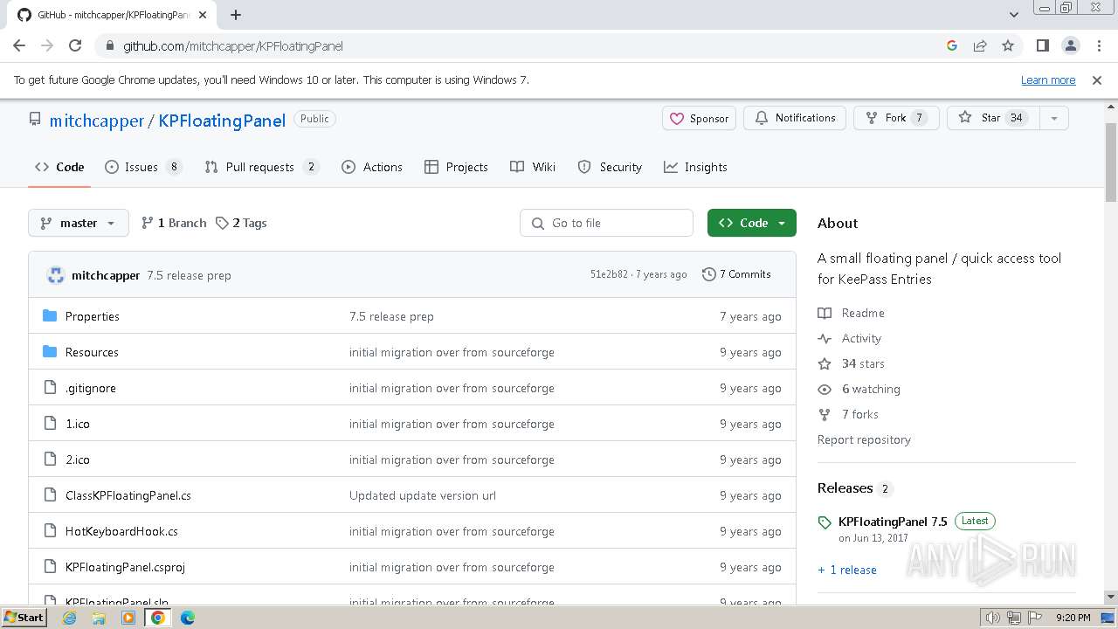Go to the Security tab
The image size is (1118, 629).
click(x=610, y=167)
